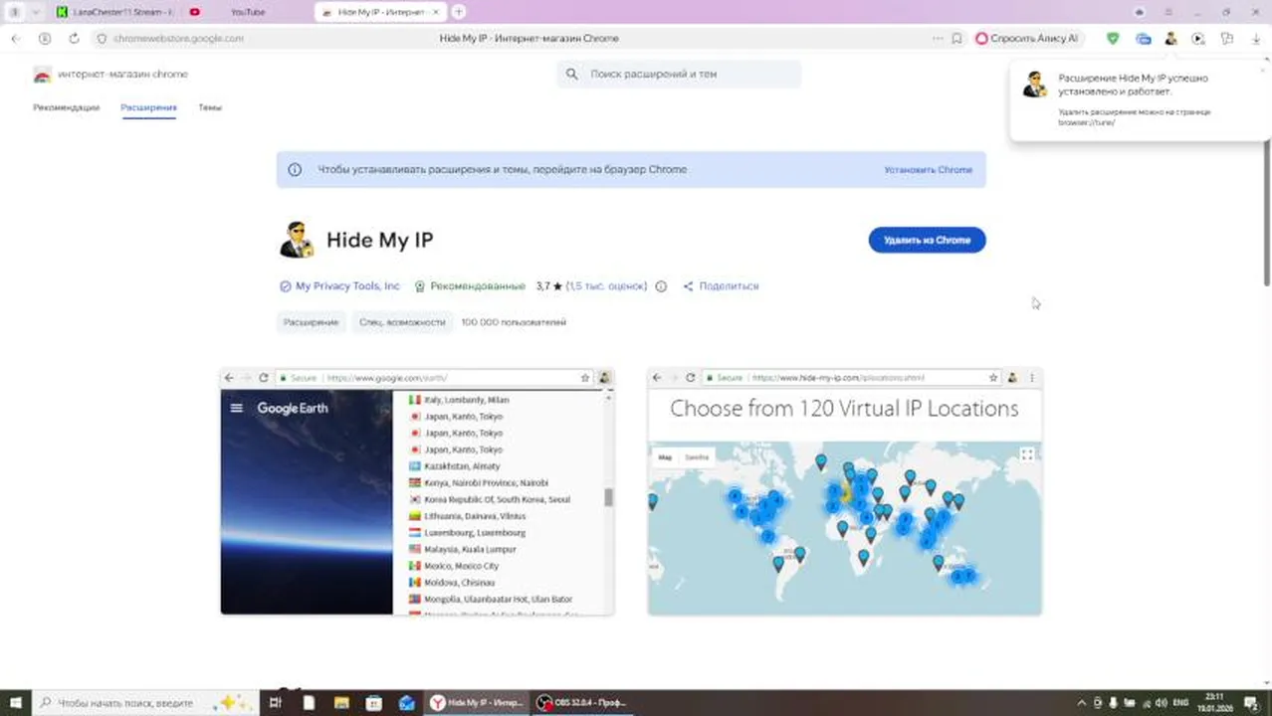Click the Hide My IP title heading
Image resolution: width=1272 pixels, height=716 pixels.
380,240
